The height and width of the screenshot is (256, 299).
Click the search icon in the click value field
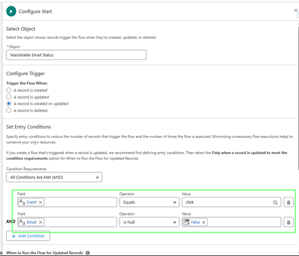(x=275, y=202)
